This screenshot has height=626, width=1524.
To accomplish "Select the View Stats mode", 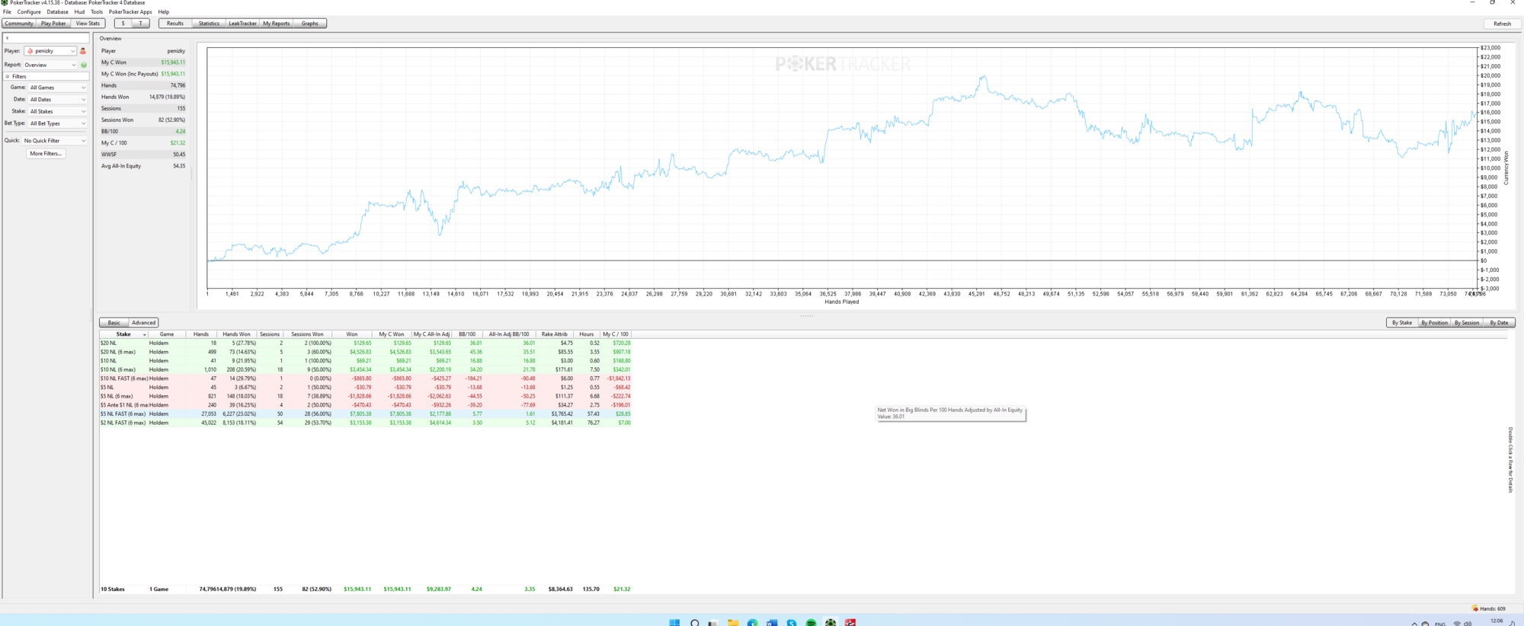I will [88, 24].
